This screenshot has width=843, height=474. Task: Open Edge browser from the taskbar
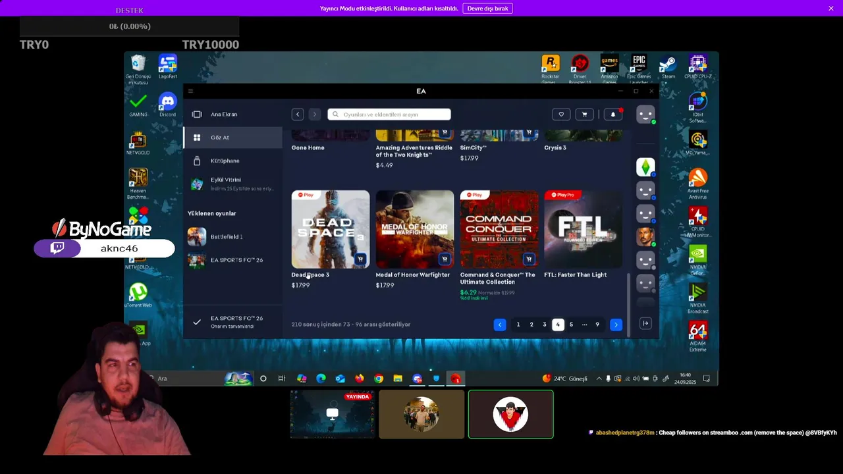(x=321, y=379)
